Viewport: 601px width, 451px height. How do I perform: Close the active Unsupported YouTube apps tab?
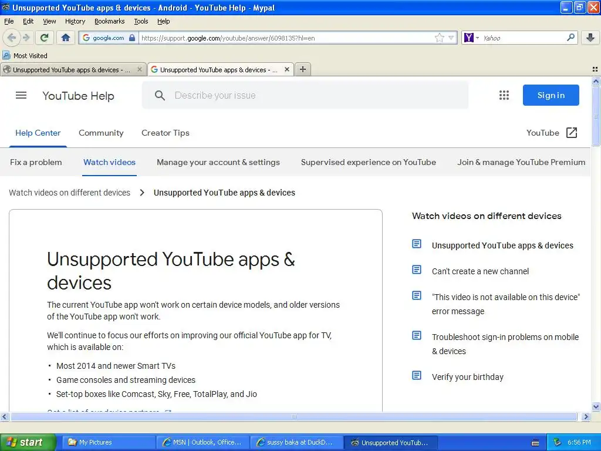pyautogui.click(x=286, y=69)
